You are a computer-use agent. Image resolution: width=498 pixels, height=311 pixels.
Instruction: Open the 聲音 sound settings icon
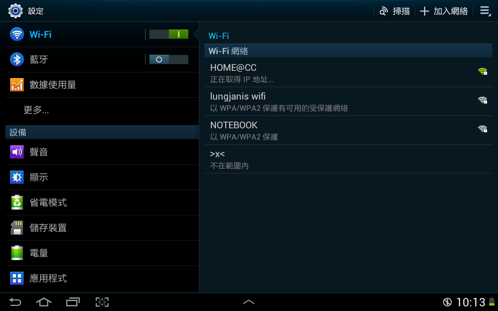pyautogui.click(x=17, y=152)
